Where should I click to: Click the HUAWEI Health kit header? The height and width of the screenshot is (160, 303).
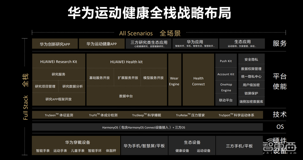point(126,62)
